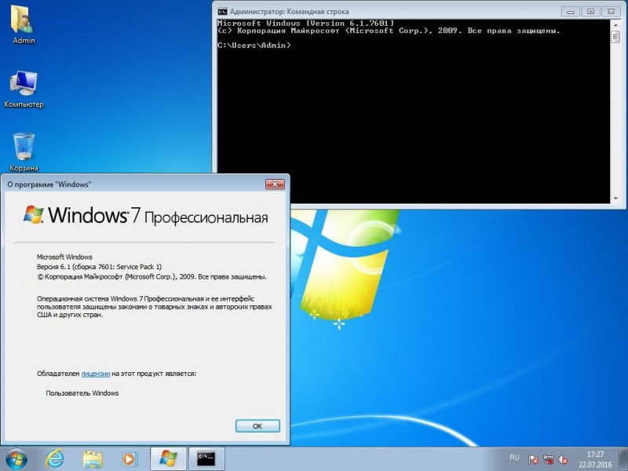Click the Show desktop strip

(623, 459)
